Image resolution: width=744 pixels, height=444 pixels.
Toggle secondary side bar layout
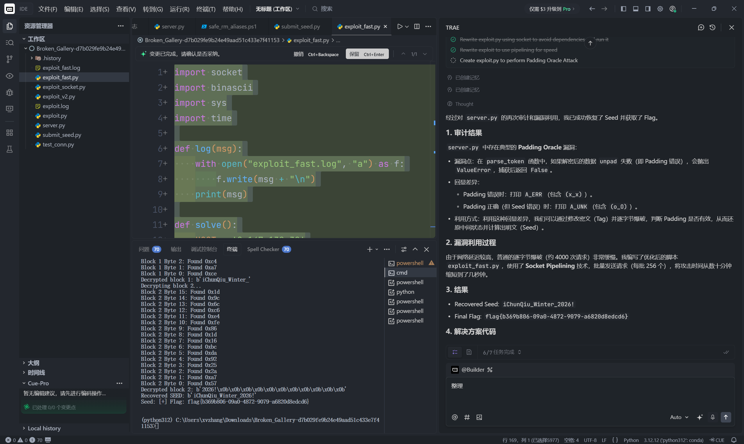(648, 9)
